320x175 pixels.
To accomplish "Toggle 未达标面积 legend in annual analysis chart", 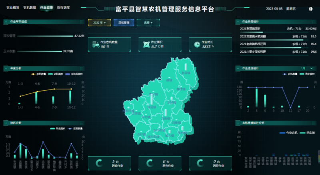I will (74, 74).
